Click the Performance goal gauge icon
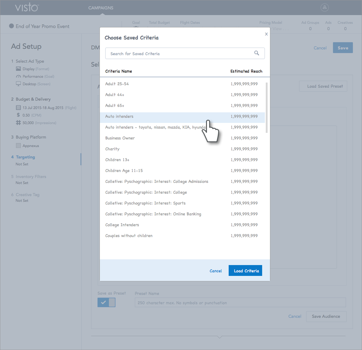Screen dimensions: 362x350 [18, 77]
